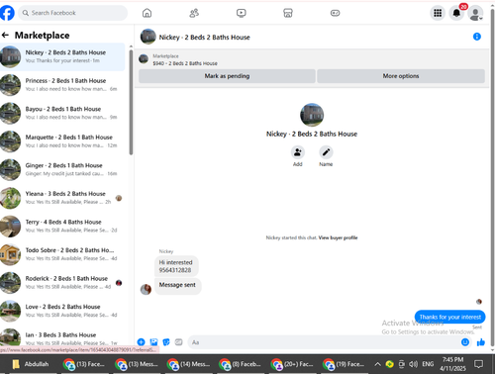Click Nickey's sender avatar near message
The width and height of the screenshot is (495, 374).
click(146, 289)
